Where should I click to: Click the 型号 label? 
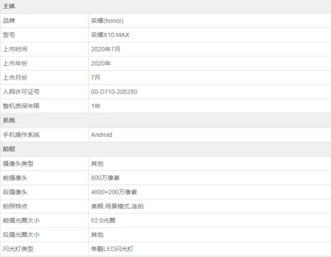(9, 35)
